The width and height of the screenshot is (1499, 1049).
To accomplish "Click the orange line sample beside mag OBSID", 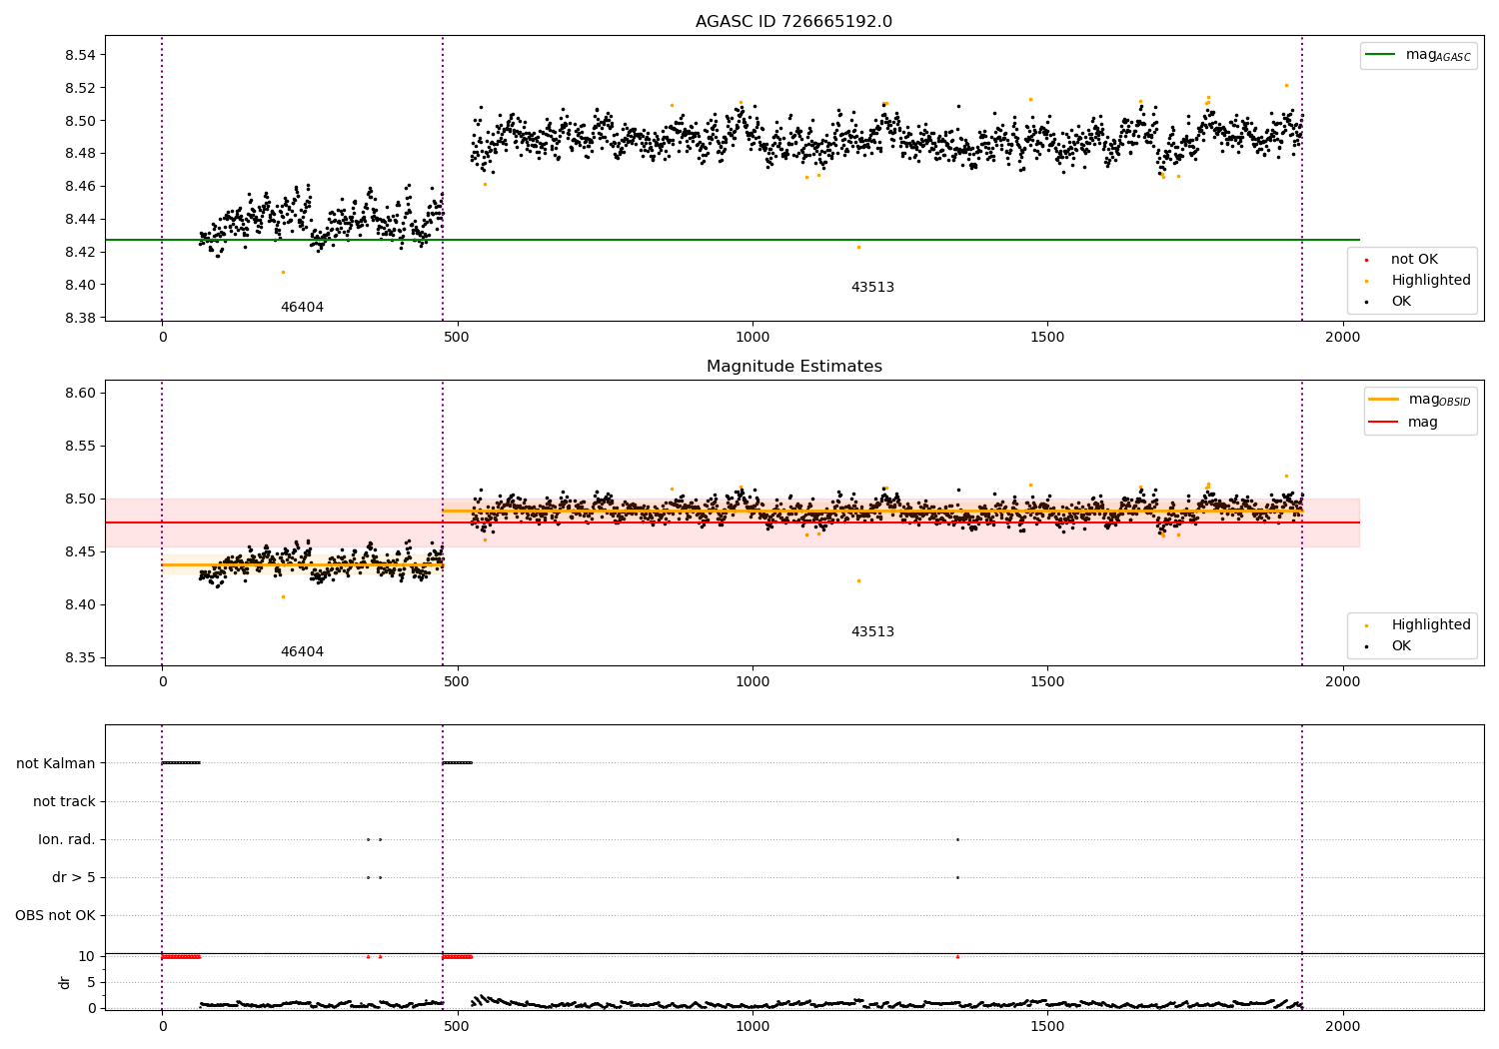I will click(x=1384, y=400).
